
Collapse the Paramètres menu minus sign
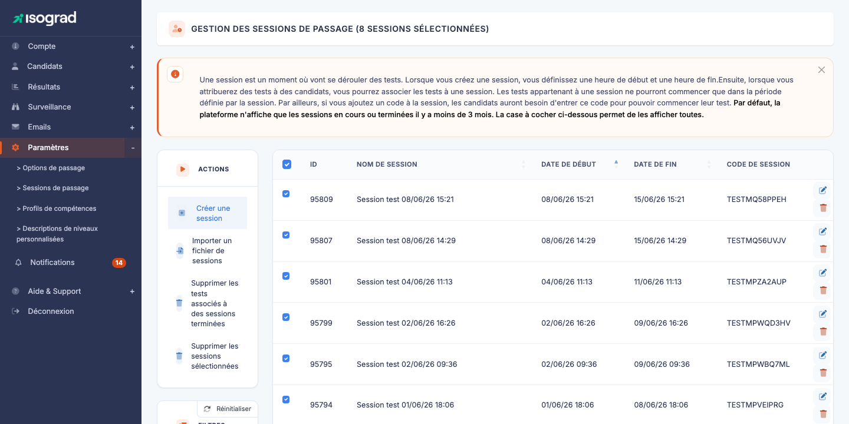tap(133, 148)
